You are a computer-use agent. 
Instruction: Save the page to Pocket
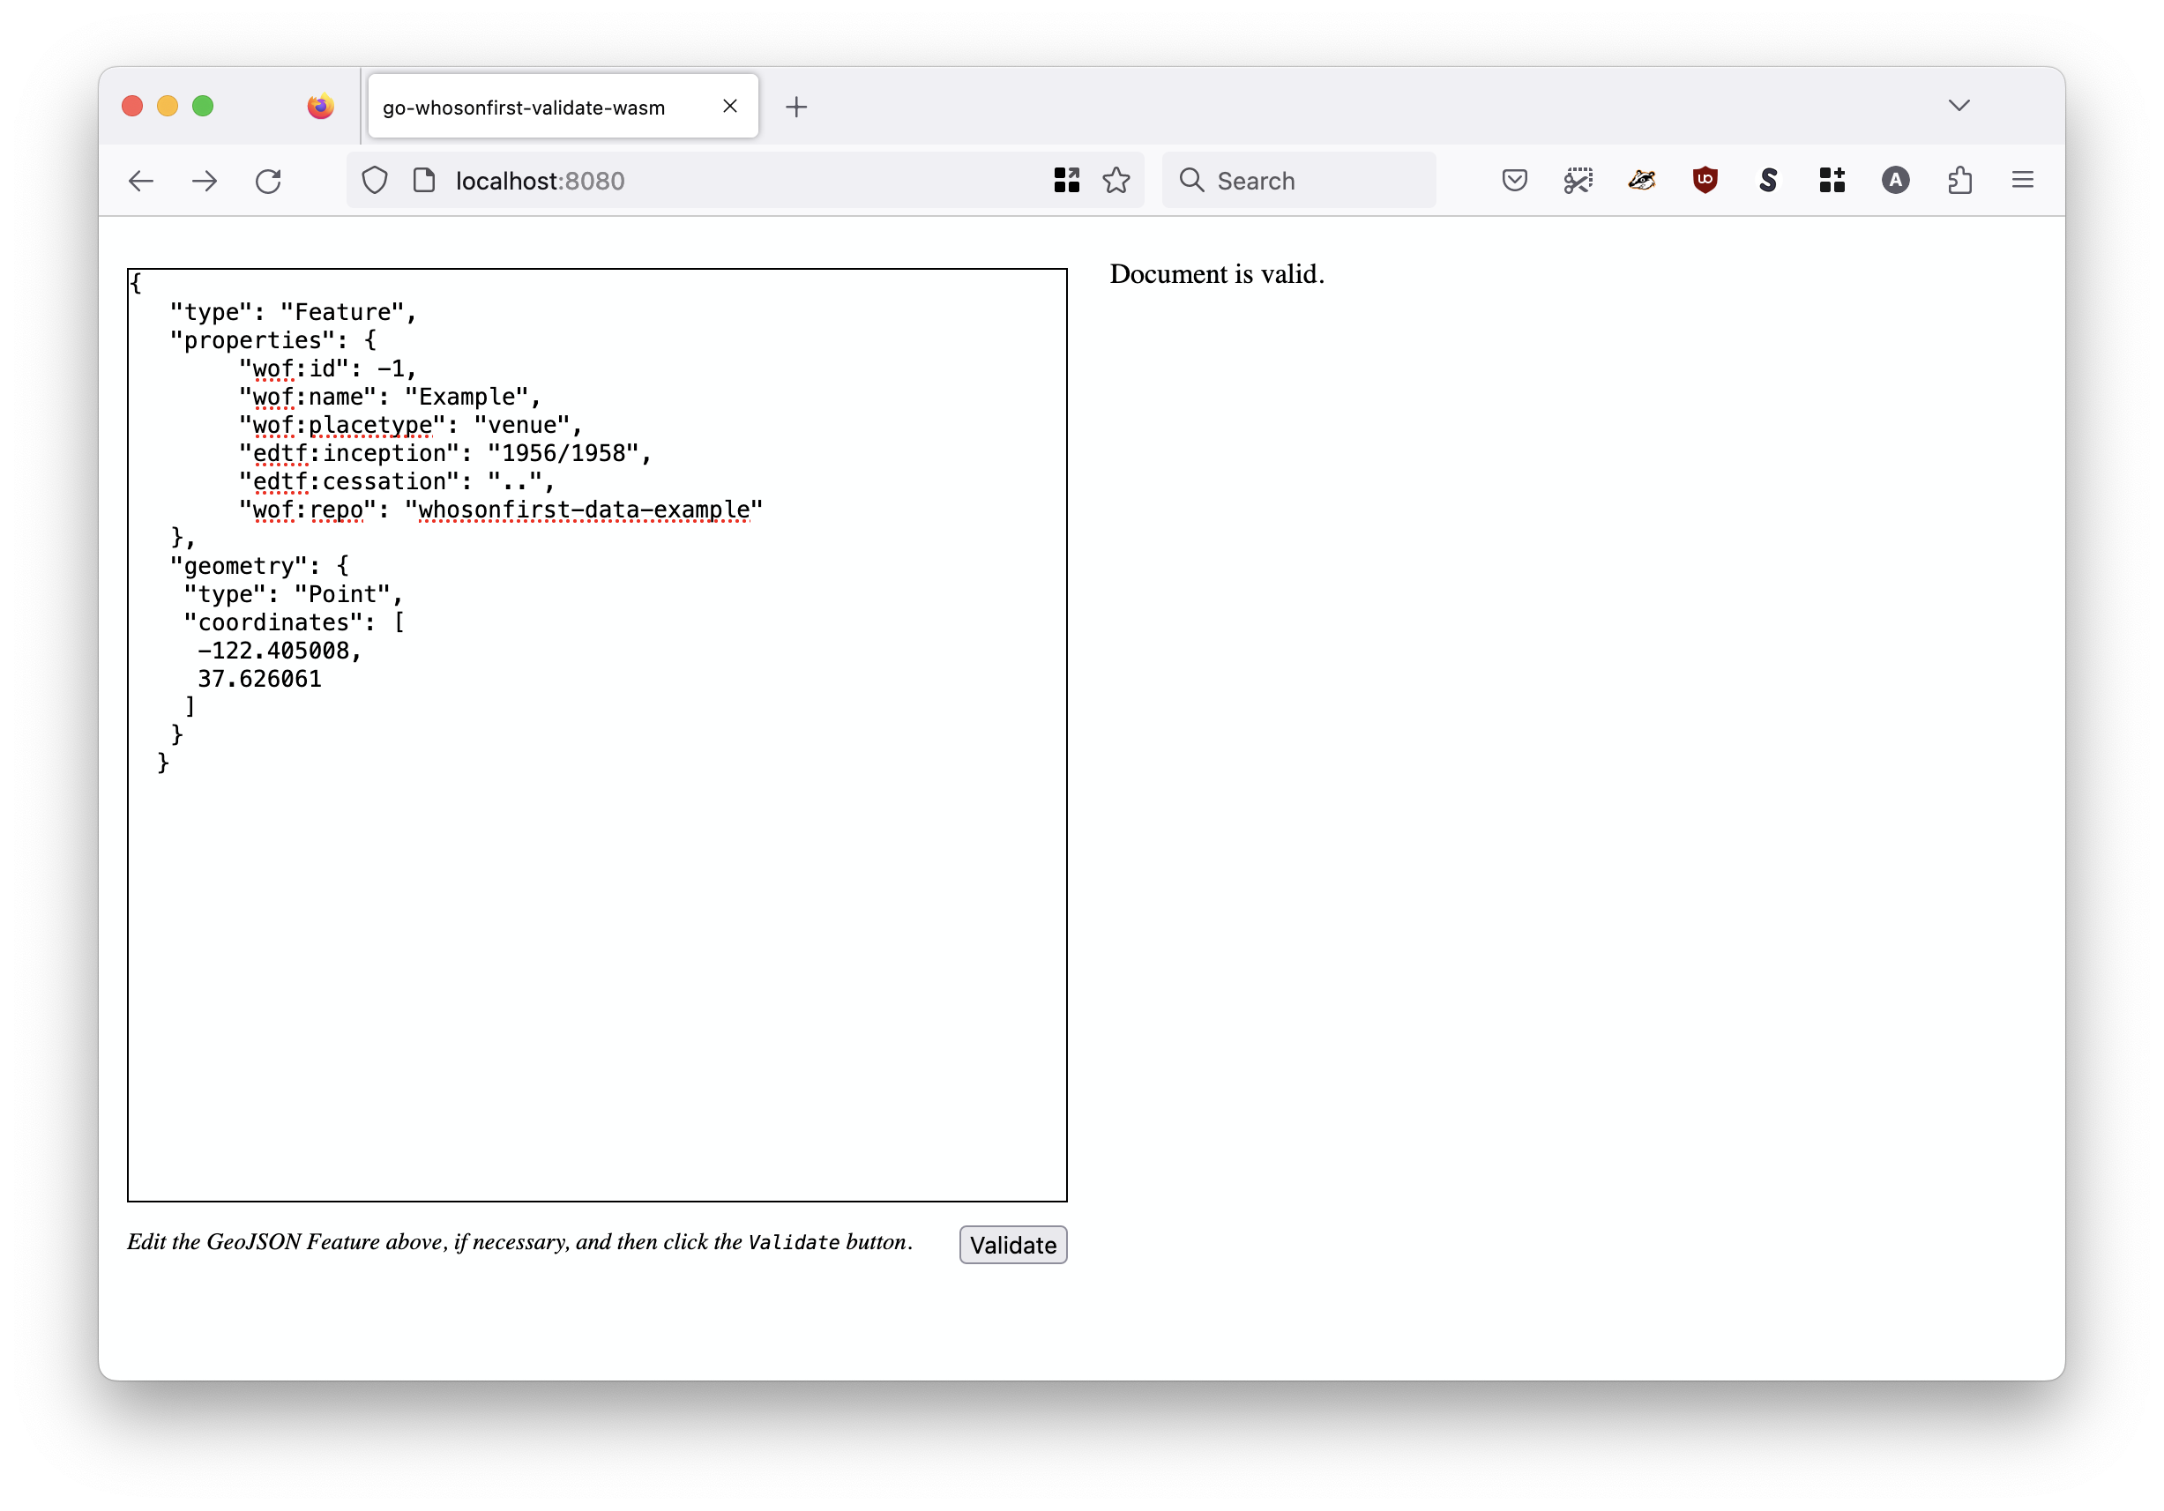click(1514, 180)
